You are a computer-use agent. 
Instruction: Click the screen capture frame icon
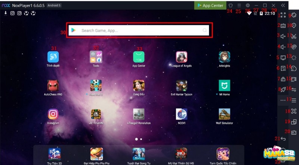click(294, 111)
